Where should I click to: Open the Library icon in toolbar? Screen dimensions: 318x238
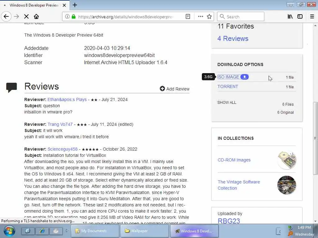click(x=290, y=17)
